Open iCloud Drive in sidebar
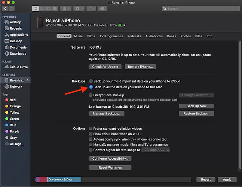 tap(18, 67)
